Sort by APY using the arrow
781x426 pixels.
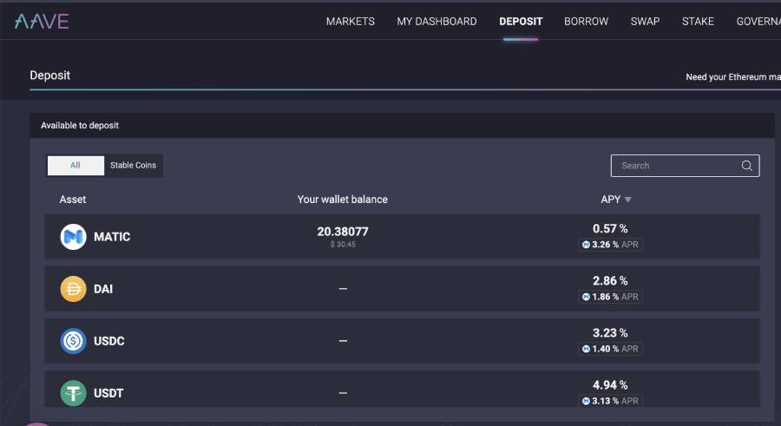coord(628,200)
